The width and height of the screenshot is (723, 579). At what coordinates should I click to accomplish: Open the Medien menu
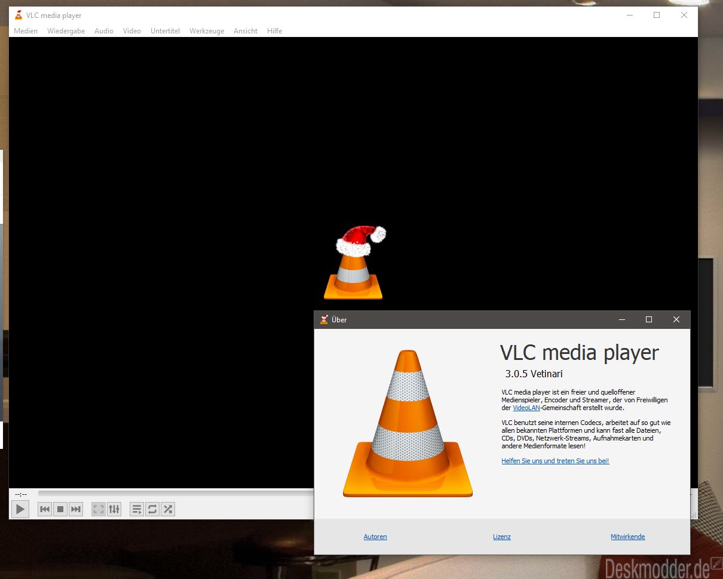pyautogui.click(x=26, y=31)
